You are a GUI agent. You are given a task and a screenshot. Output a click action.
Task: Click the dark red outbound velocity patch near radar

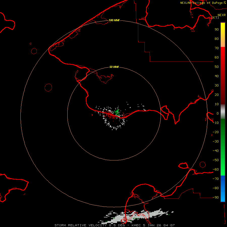(x=111, y=115)
